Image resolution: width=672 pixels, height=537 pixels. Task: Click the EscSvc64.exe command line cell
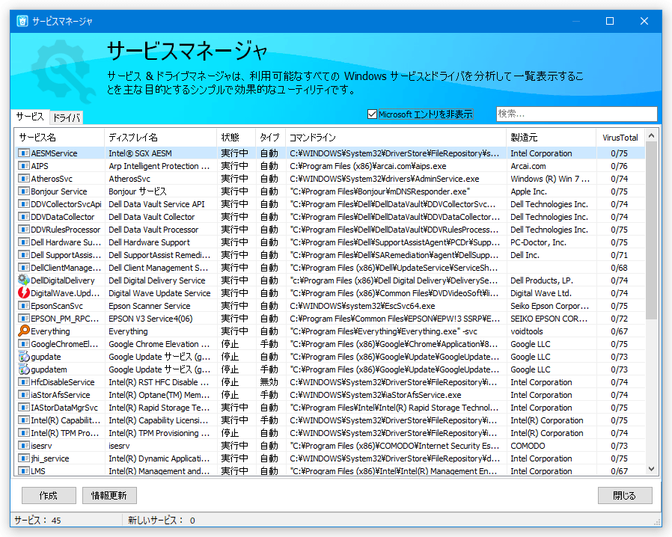pos(362,306)
